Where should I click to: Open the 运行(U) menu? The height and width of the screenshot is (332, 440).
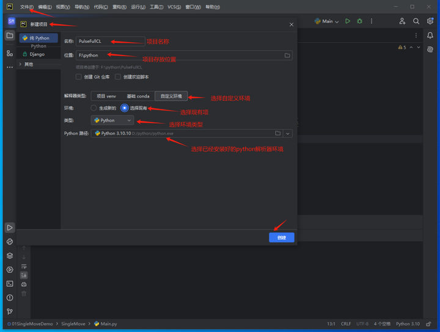coord(138,7)
